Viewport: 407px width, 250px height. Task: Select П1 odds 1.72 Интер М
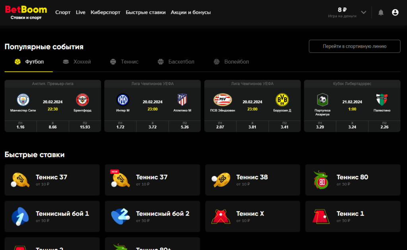120,126
